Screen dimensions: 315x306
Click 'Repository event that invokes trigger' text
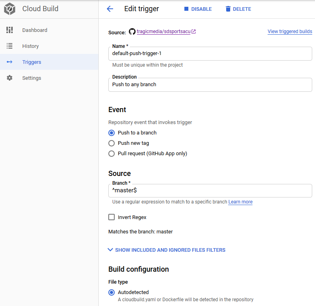150,122
